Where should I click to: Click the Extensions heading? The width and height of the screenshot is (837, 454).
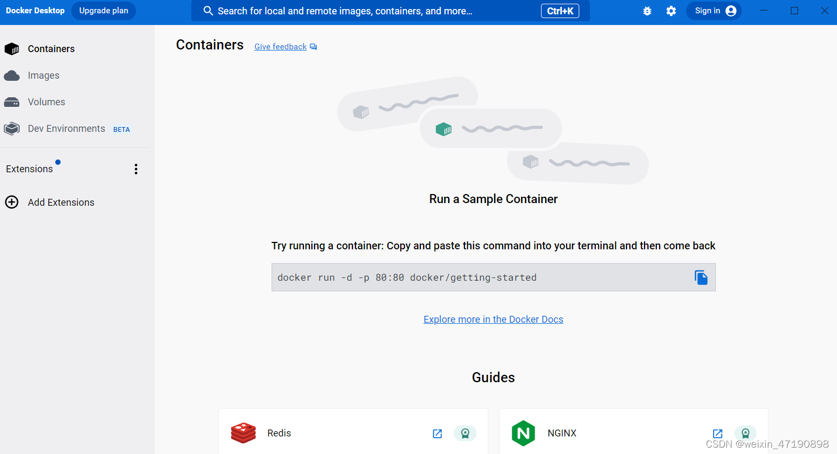pyautogui.click(x=29, y=169)
